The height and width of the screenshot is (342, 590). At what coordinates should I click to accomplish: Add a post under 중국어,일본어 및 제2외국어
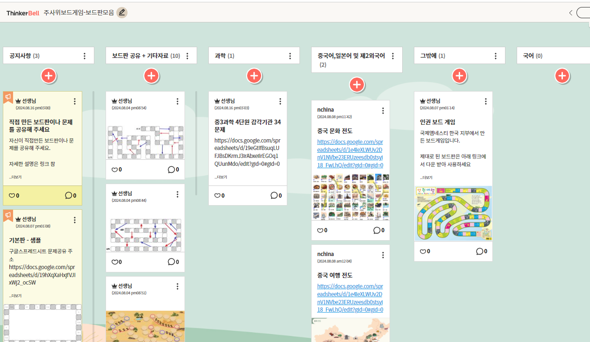(357, 85)
